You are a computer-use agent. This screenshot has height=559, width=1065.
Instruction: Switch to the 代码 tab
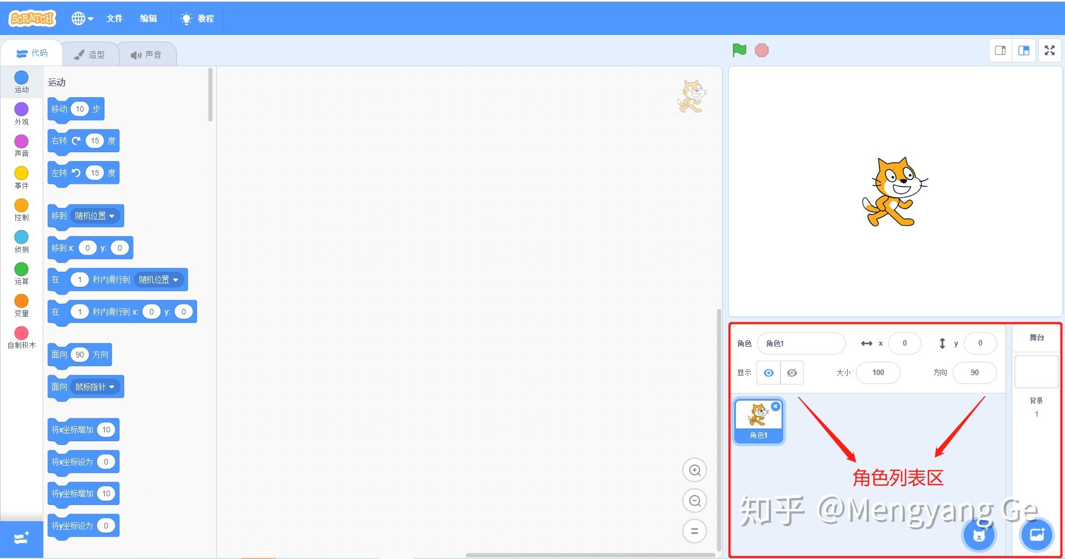[x=32, y=53]
